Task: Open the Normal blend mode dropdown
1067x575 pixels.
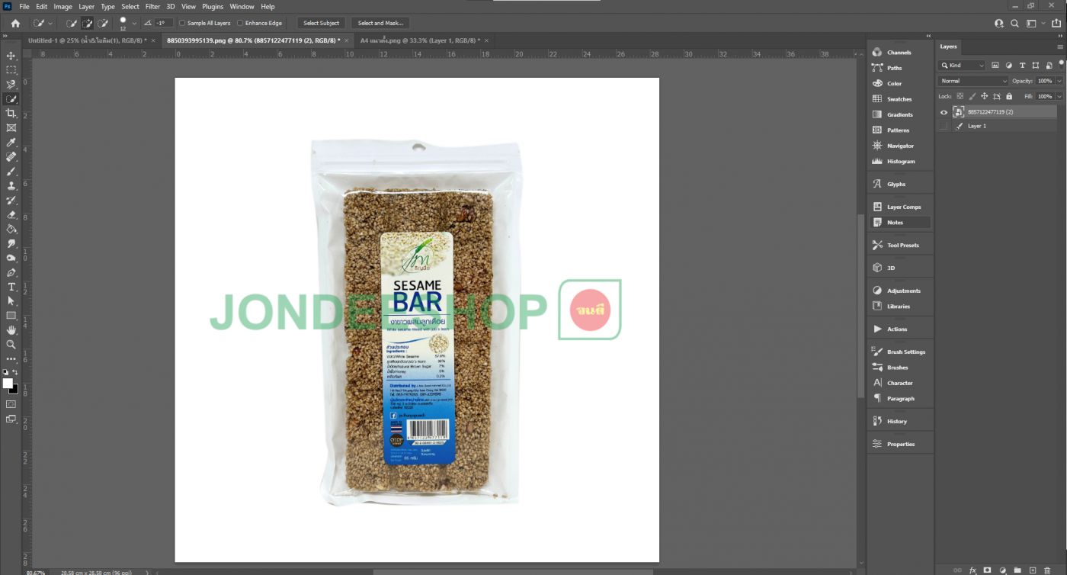Action: click(972, 81)
